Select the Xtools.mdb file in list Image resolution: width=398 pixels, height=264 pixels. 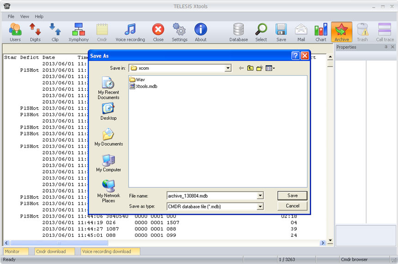(146, 86)
